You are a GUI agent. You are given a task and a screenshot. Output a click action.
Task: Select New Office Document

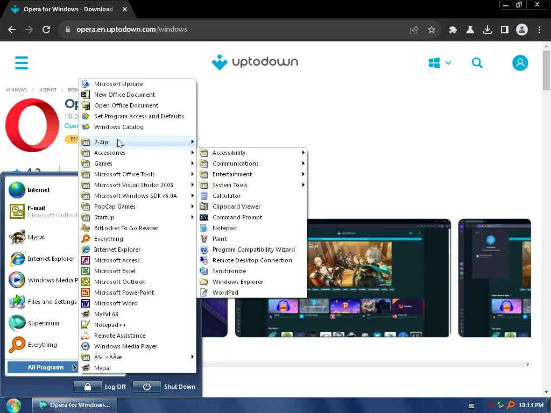click(137, 95)
